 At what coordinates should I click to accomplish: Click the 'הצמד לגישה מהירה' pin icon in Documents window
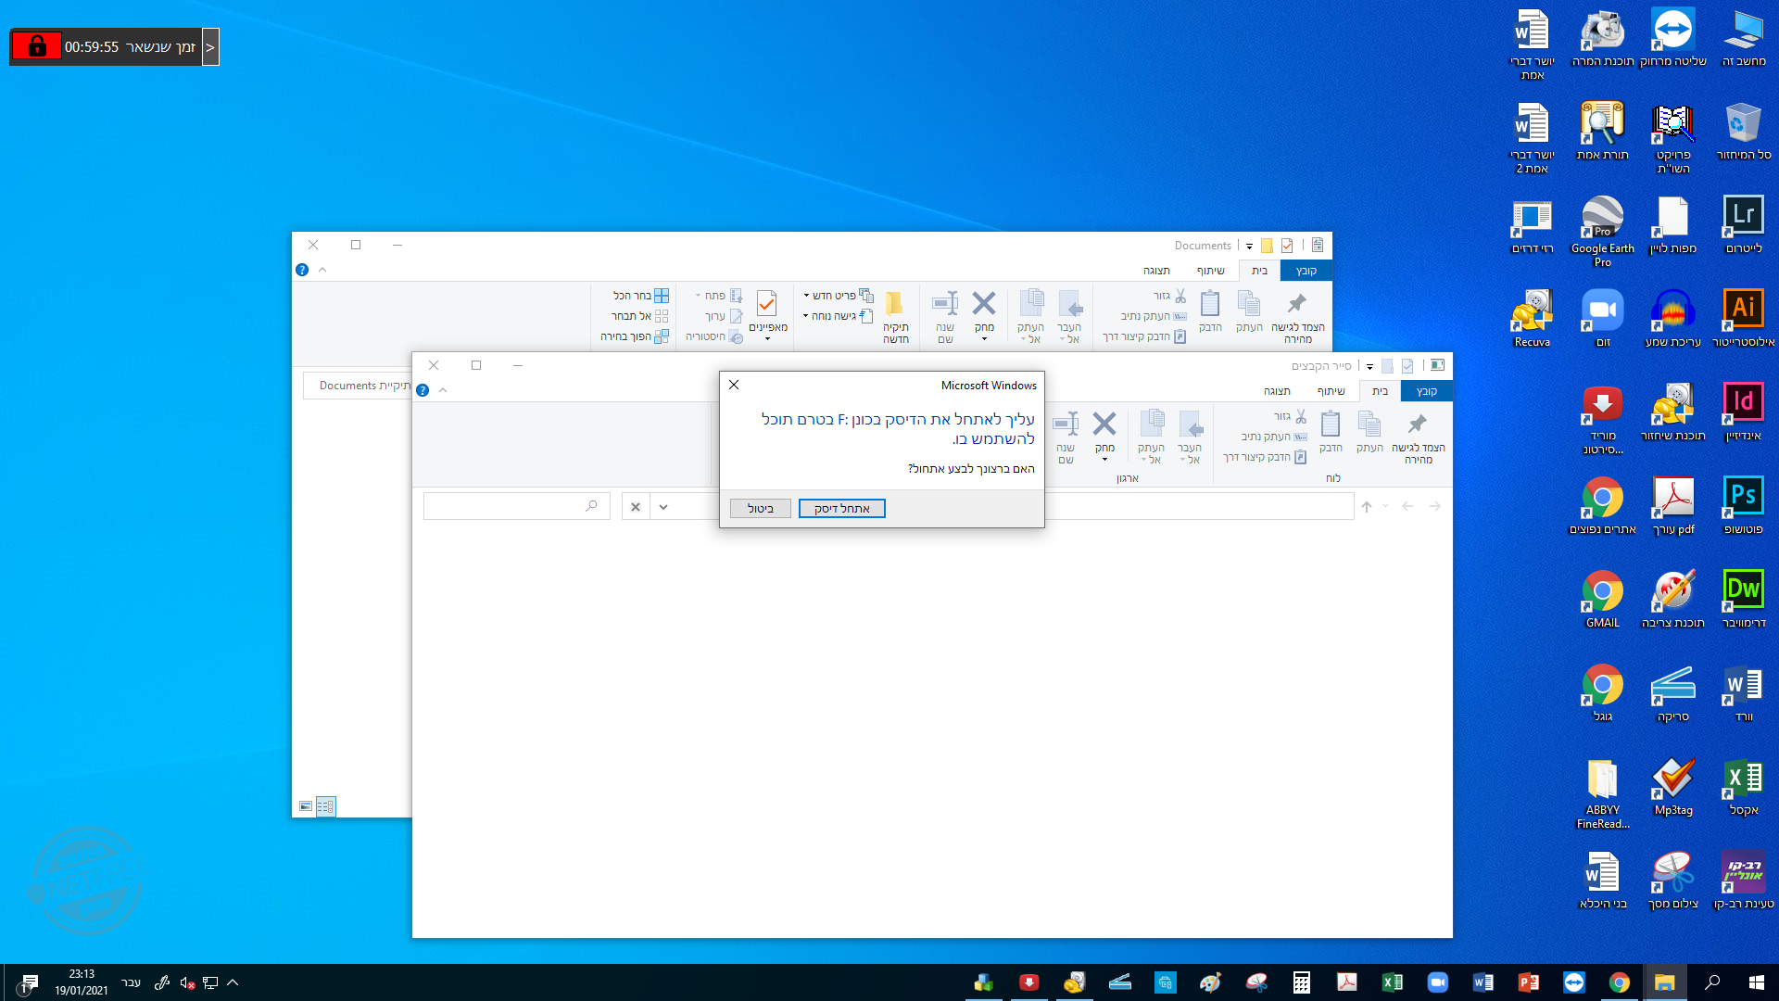(x=1297, y=304)
